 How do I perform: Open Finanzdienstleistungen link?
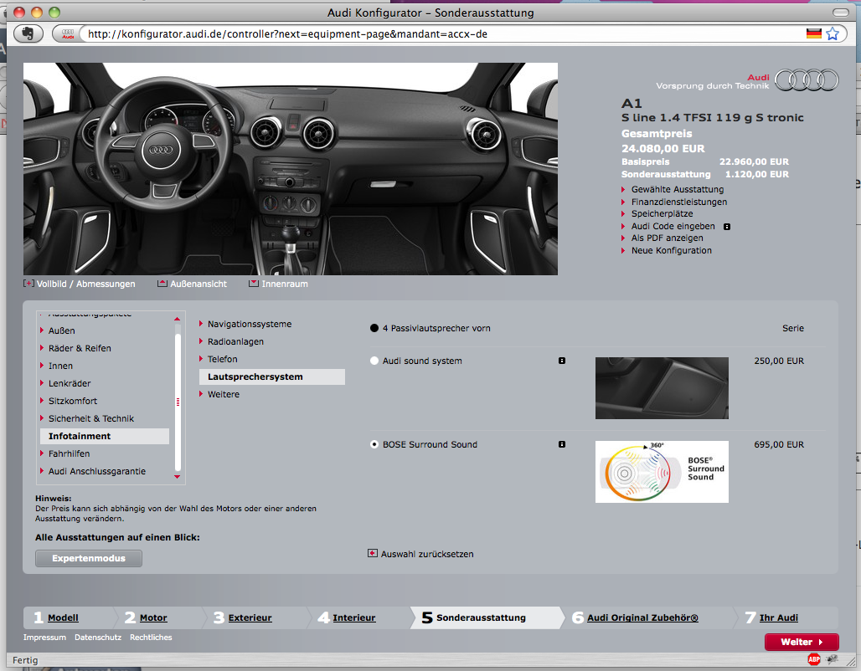coord(678,202)
